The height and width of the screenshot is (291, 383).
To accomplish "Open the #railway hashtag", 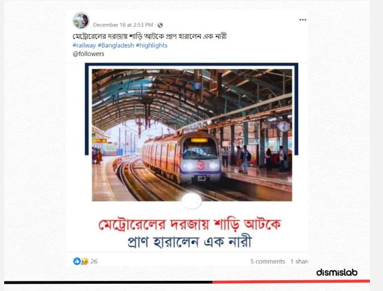I will (x=84, y=45).
